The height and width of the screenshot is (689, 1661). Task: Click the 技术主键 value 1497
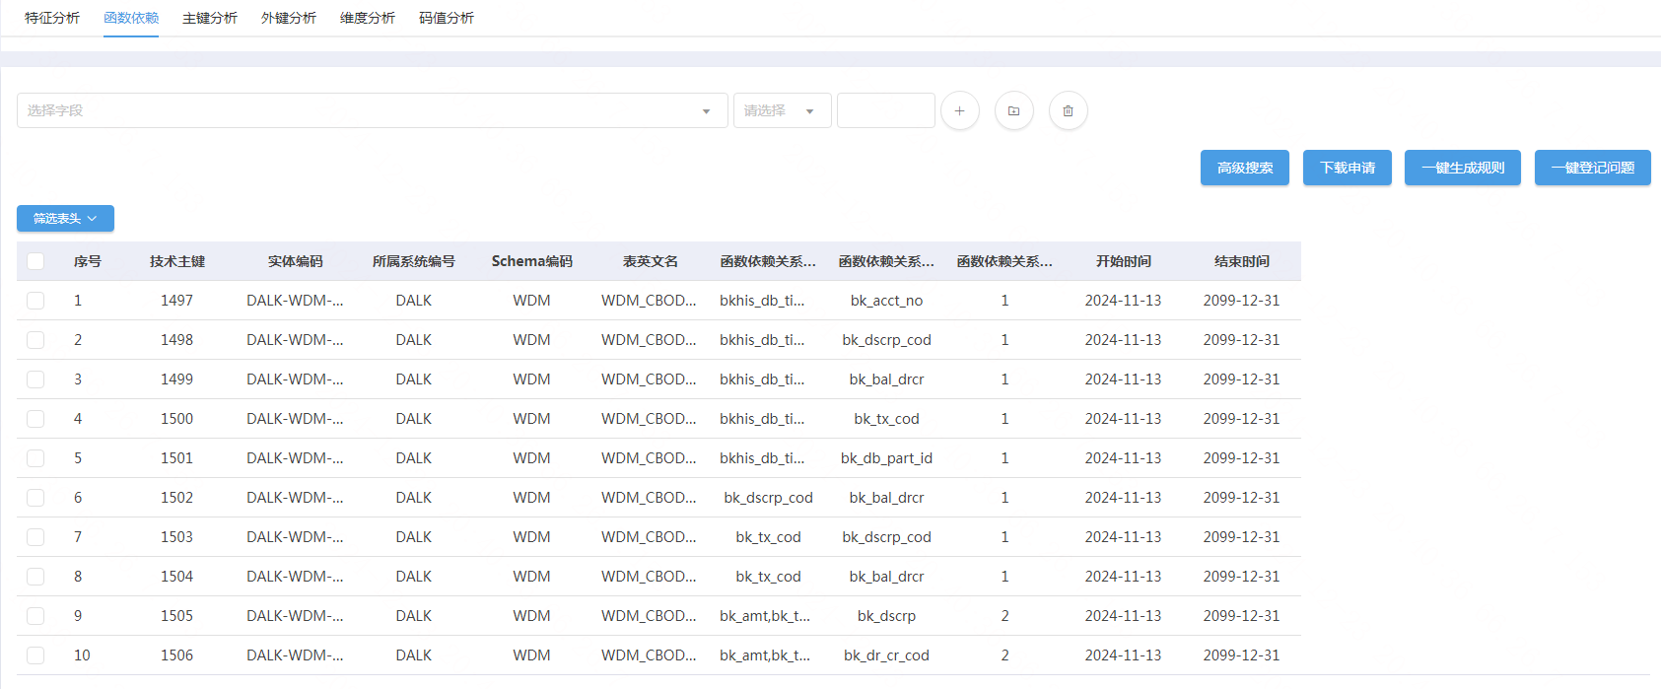point(177,301)
